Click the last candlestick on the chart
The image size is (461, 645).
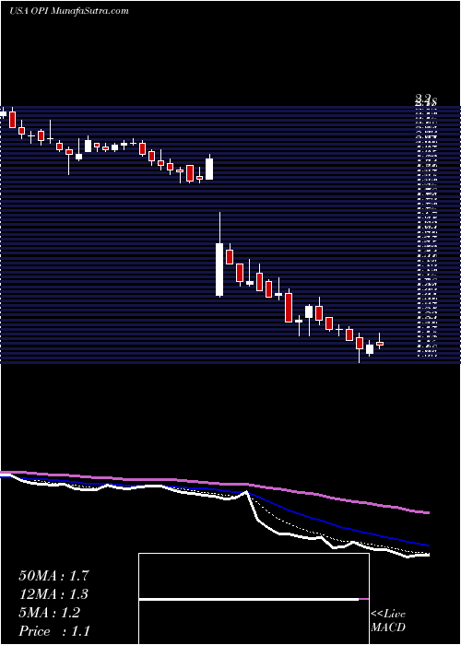(380, 343)
